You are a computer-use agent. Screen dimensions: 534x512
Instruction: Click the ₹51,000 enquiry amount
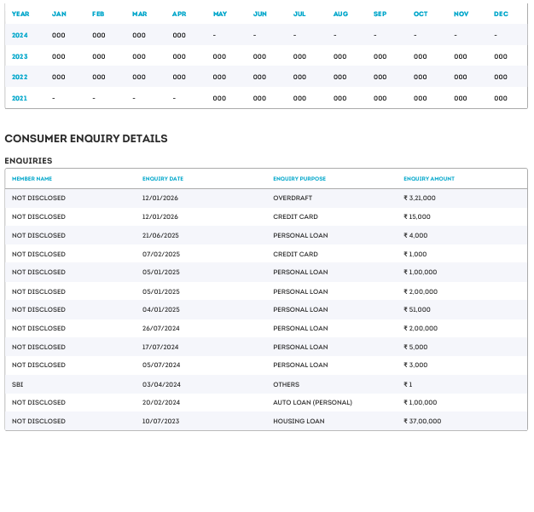pyautogui.click(x=416, y=309)
